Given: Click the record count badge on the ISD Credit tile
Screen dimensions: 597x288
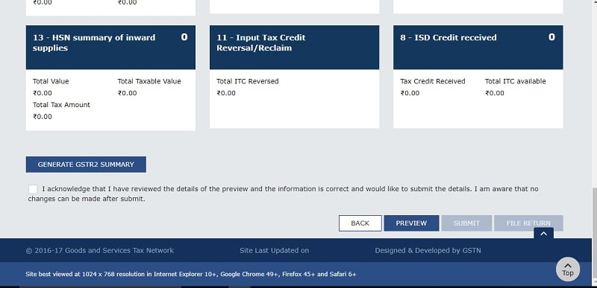Looking at the screenshot, I should pos(551,36).
